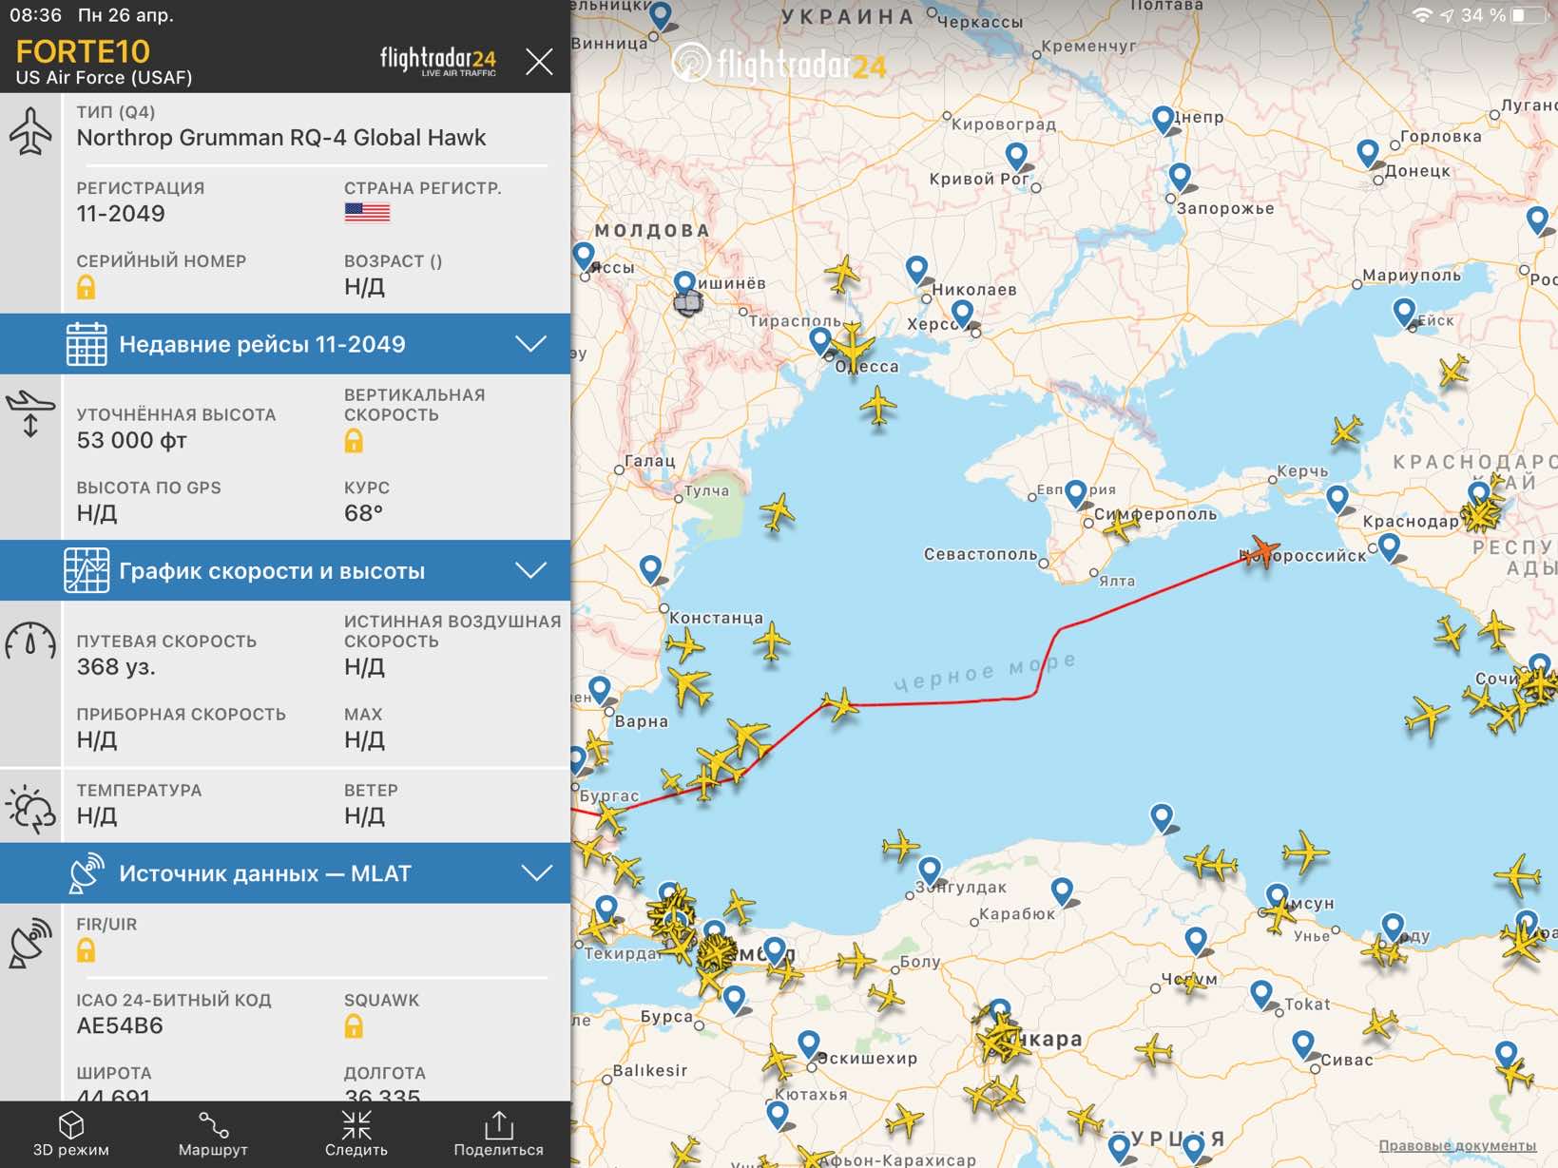Open Правовые документы link

click(1457, 1145)
